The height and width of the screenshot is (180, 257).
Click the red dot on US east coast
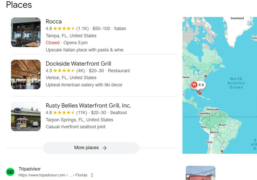coord(205,76)
